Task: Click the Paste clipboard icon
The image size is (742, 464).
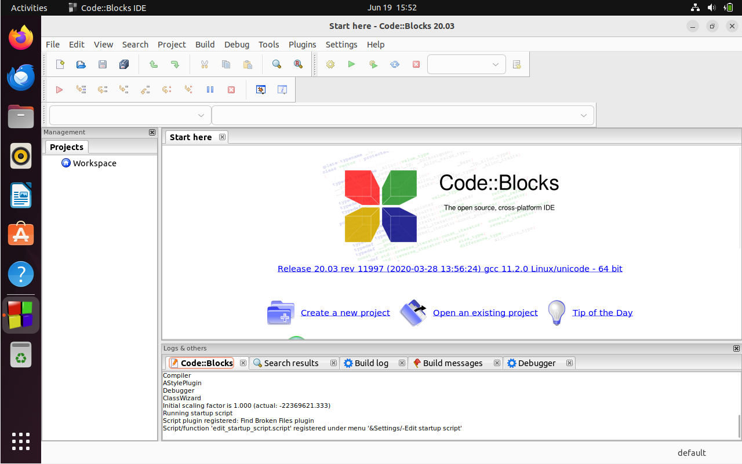Action: click(x=248, y=64)
